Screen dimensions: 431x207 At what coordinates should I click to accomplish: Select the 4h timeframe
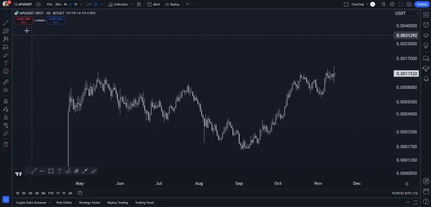click(65, 4)
